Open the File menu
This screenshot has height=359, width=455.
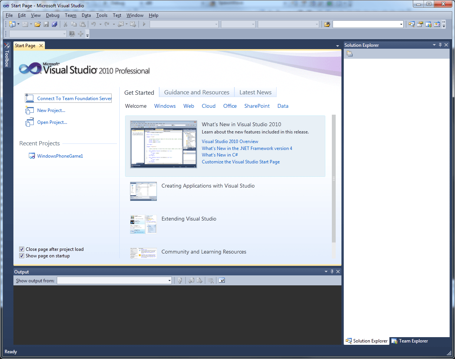point(9,15)
